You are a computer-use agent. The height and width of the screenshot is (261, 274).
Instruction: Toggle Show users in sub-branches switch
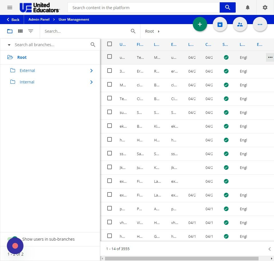coord(12,239)
